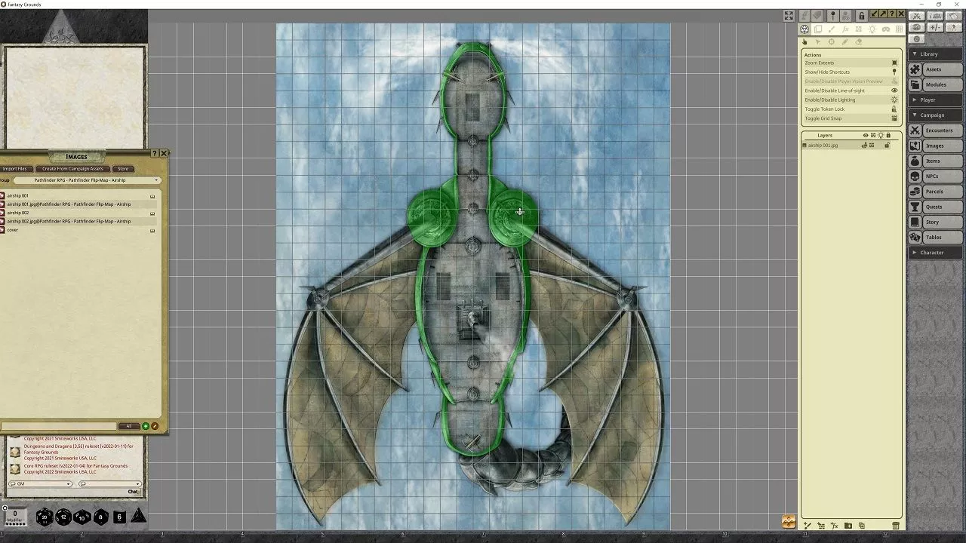Click the NPCs icon in sidebar

(915, 176)
